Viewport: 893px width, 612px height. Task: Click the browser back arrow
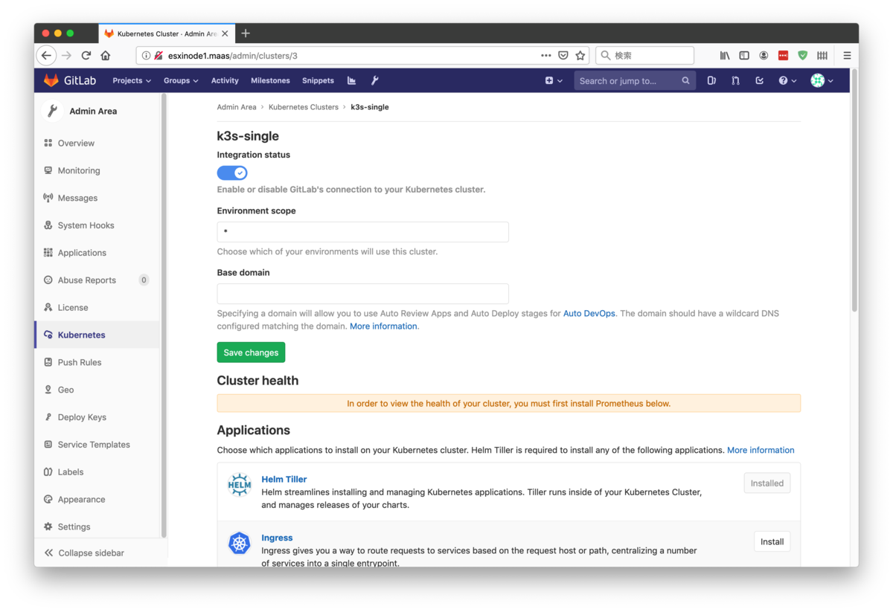point(47,55)
